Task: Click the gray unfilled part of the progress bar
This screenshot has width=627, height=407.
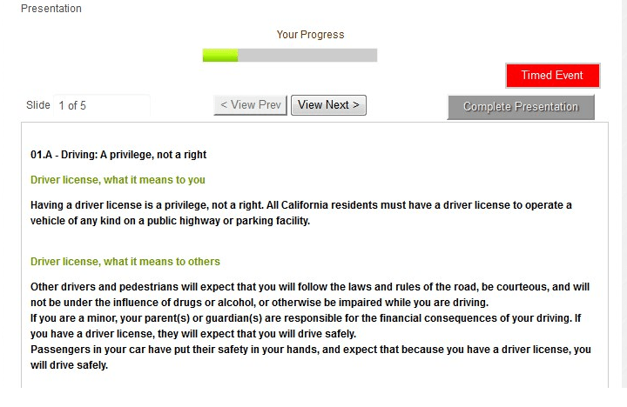Action: (x=307, y=55)
